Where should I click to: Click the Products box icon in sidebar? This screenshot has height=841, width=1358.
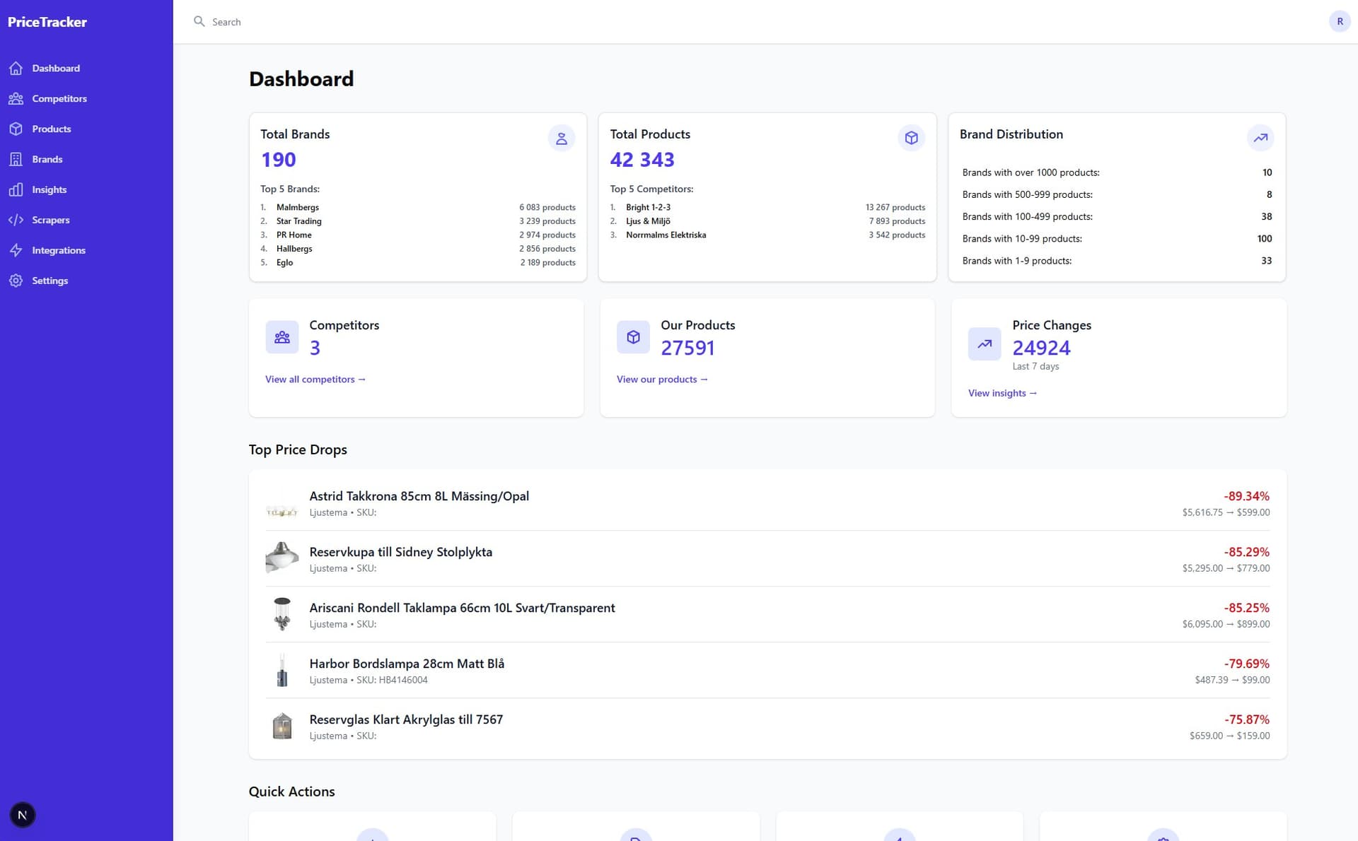pyautogui.click(x=16, y=129)
